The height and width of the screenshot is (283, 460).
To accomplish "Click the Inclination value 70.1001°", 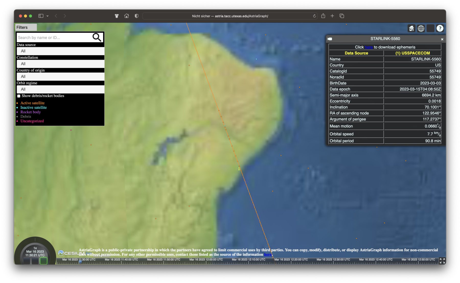I will point(432,107).
